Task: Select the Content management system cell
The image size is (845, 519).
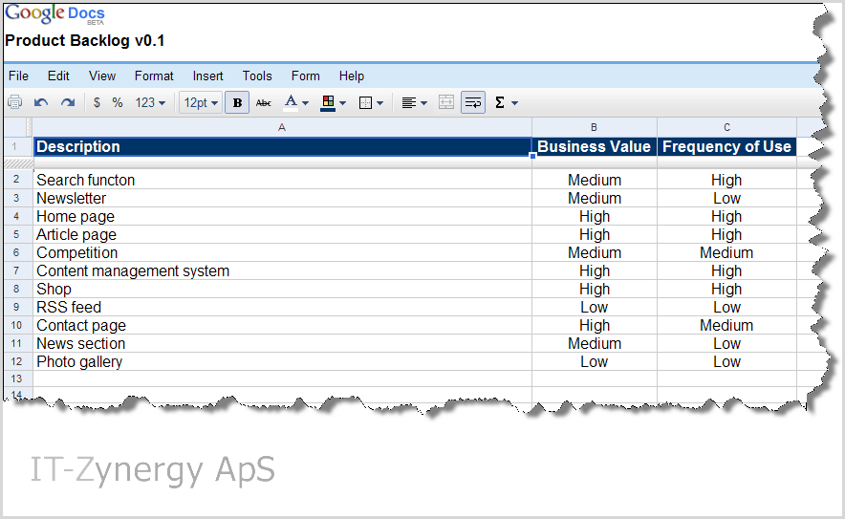Action: click(282, 271)
